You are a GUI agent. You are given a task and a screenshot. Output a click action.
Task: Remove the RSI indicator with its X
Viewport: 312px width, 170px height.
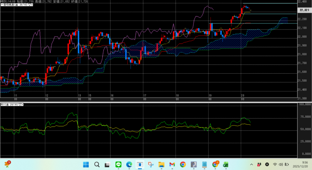tap(23, 104)
